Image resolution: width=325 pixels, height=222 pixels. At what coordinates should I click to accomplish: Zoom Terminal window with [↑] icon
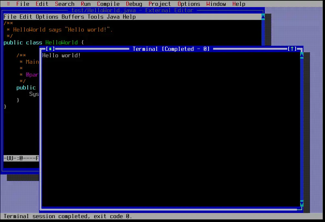tap(292, 49)
